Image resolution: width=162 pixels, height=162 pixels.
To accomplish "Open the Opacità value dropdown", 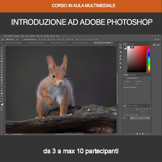I will click(150, 112).
